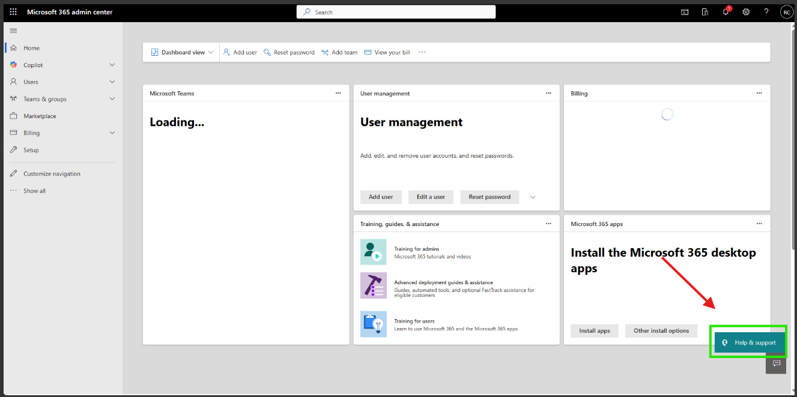797x397 pixels.
Task: Open the Dashboard view dropdown
Action: tap(182, 52)
